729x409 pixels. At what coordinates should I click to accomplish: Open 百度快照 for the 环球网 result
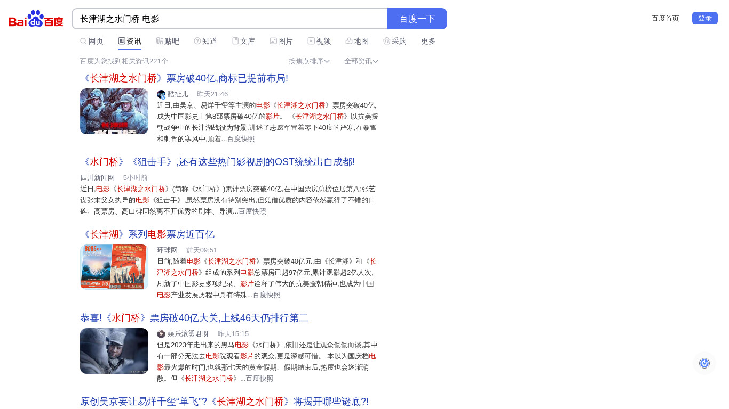267,295
